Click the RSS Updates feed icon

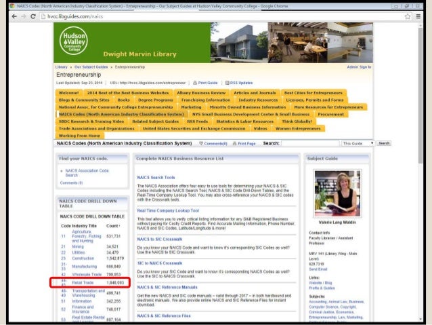click(x=228, y=83)
